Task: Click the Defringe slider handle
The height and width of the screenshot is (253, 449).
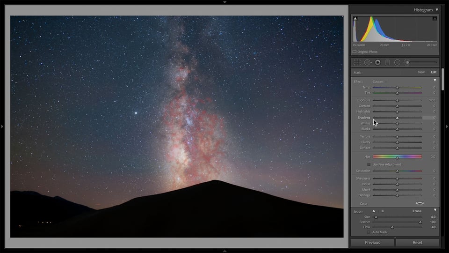Action: click(397, 196)
